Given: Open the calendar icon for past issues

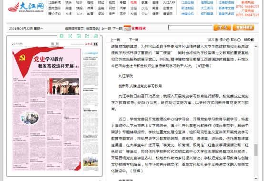Looking at the screenshot, I should tap(127, 28).
